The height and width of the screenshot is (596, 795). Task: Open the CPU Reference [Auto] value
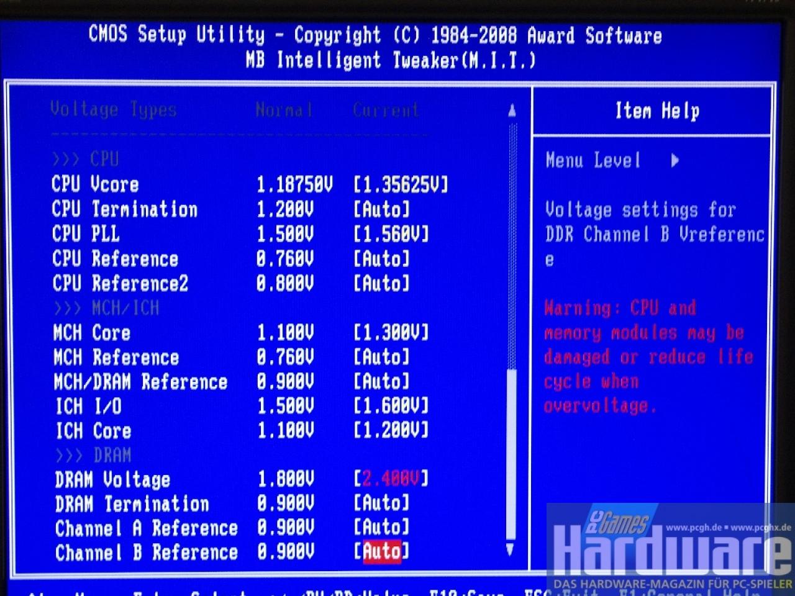click(x=381, y=258)
